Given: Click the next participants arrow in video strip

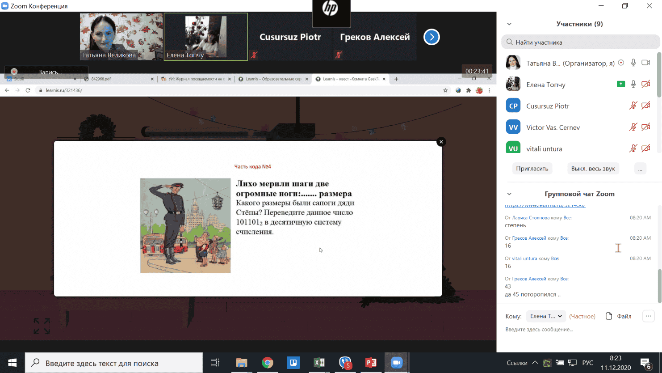Looking at the screenshot, I should 432,37.
